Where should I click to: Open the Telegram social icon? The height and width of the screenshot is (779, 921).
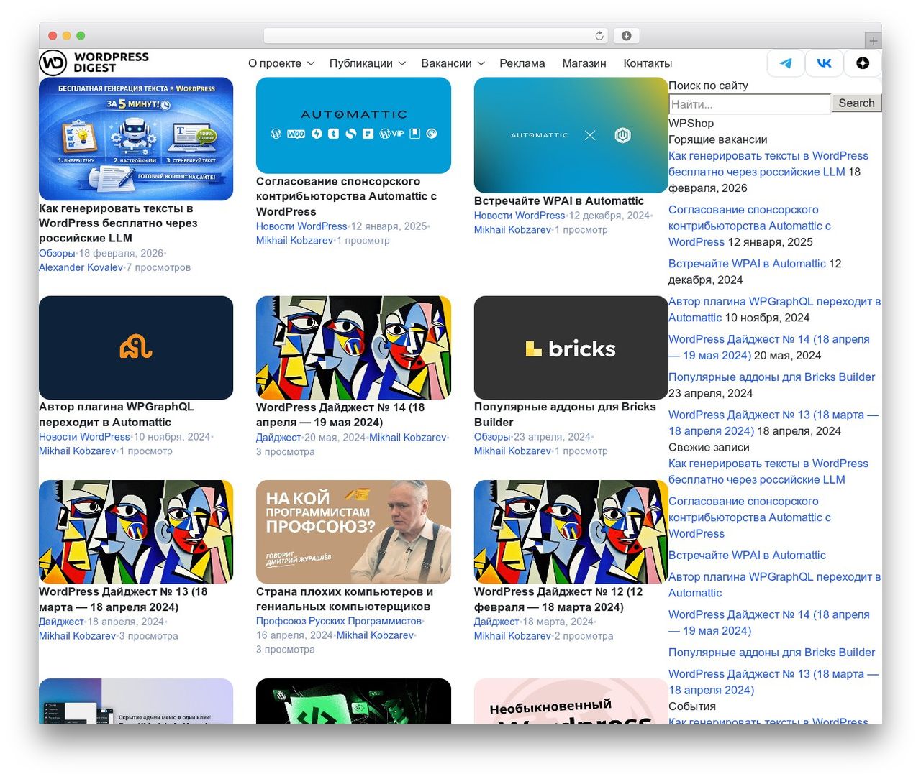tap(786, 63)
